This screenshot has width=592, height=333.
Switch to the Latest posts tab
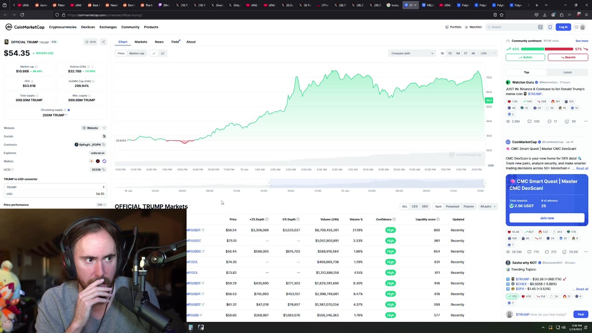click(567, 72)
